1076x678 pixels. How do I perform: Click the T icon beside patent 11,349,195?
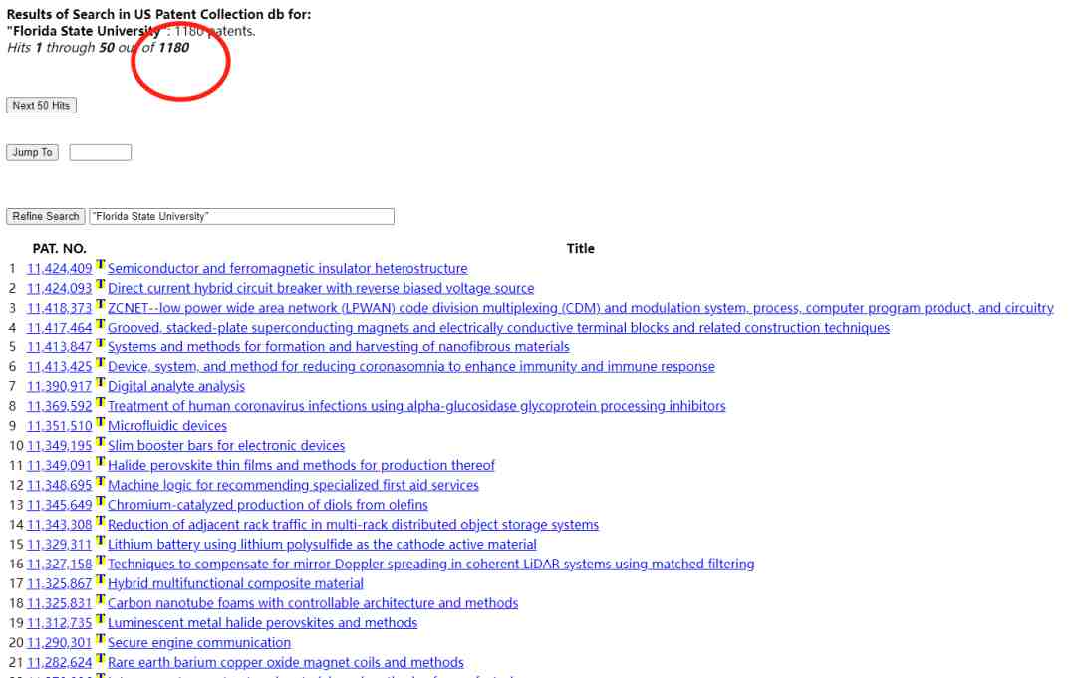click(101, 442)
